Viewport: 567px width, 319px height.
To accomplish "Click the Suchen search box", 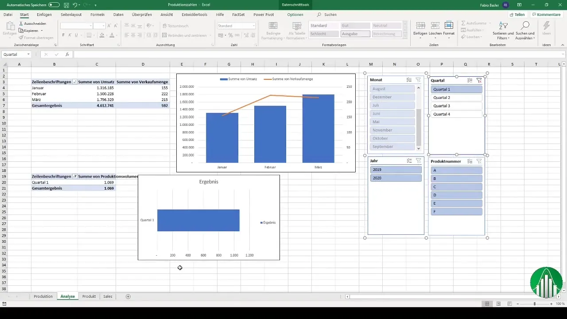I will click(327, 15).
